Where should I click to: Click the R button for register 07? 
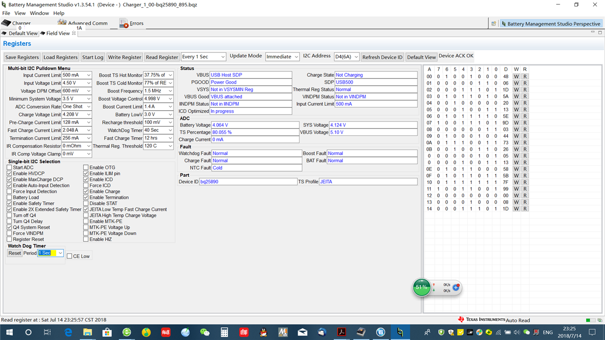(x=525, y=123)
